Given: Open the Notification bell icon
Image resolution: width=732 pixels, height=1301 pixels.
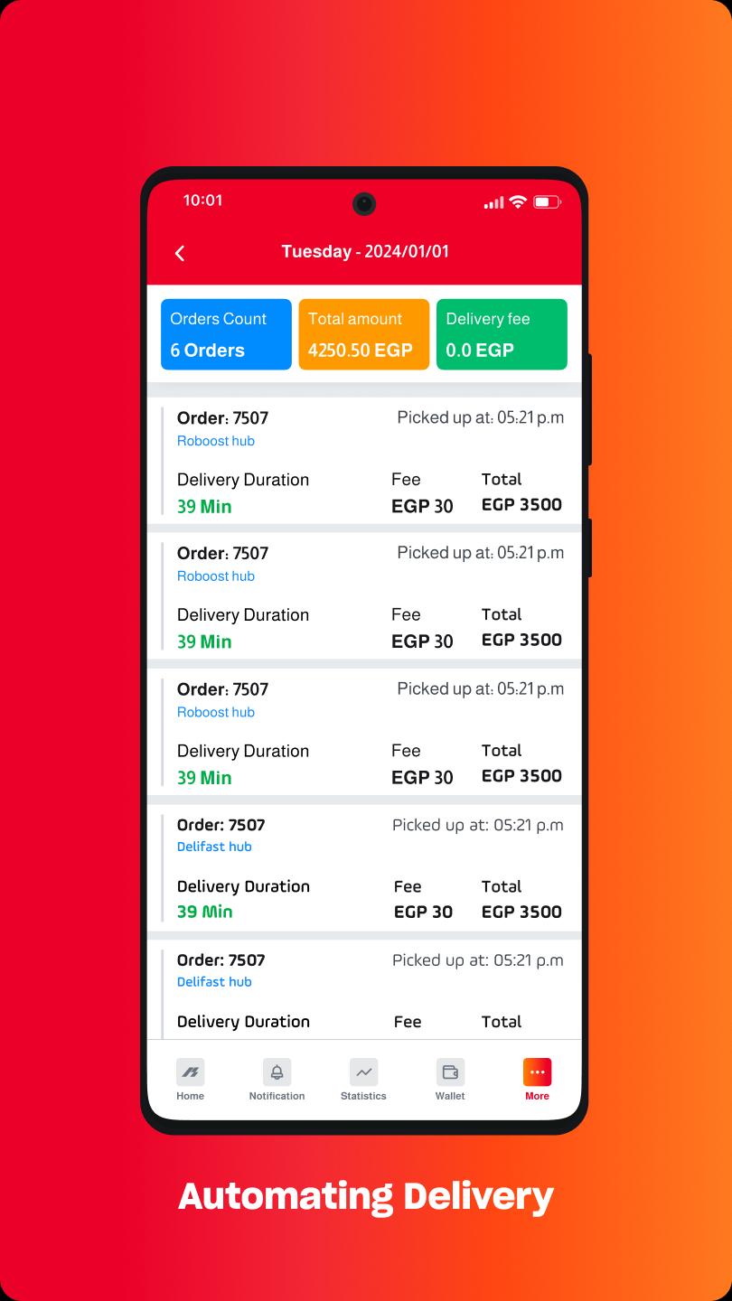Looking at the screenshot, I should click(277, 1072).
